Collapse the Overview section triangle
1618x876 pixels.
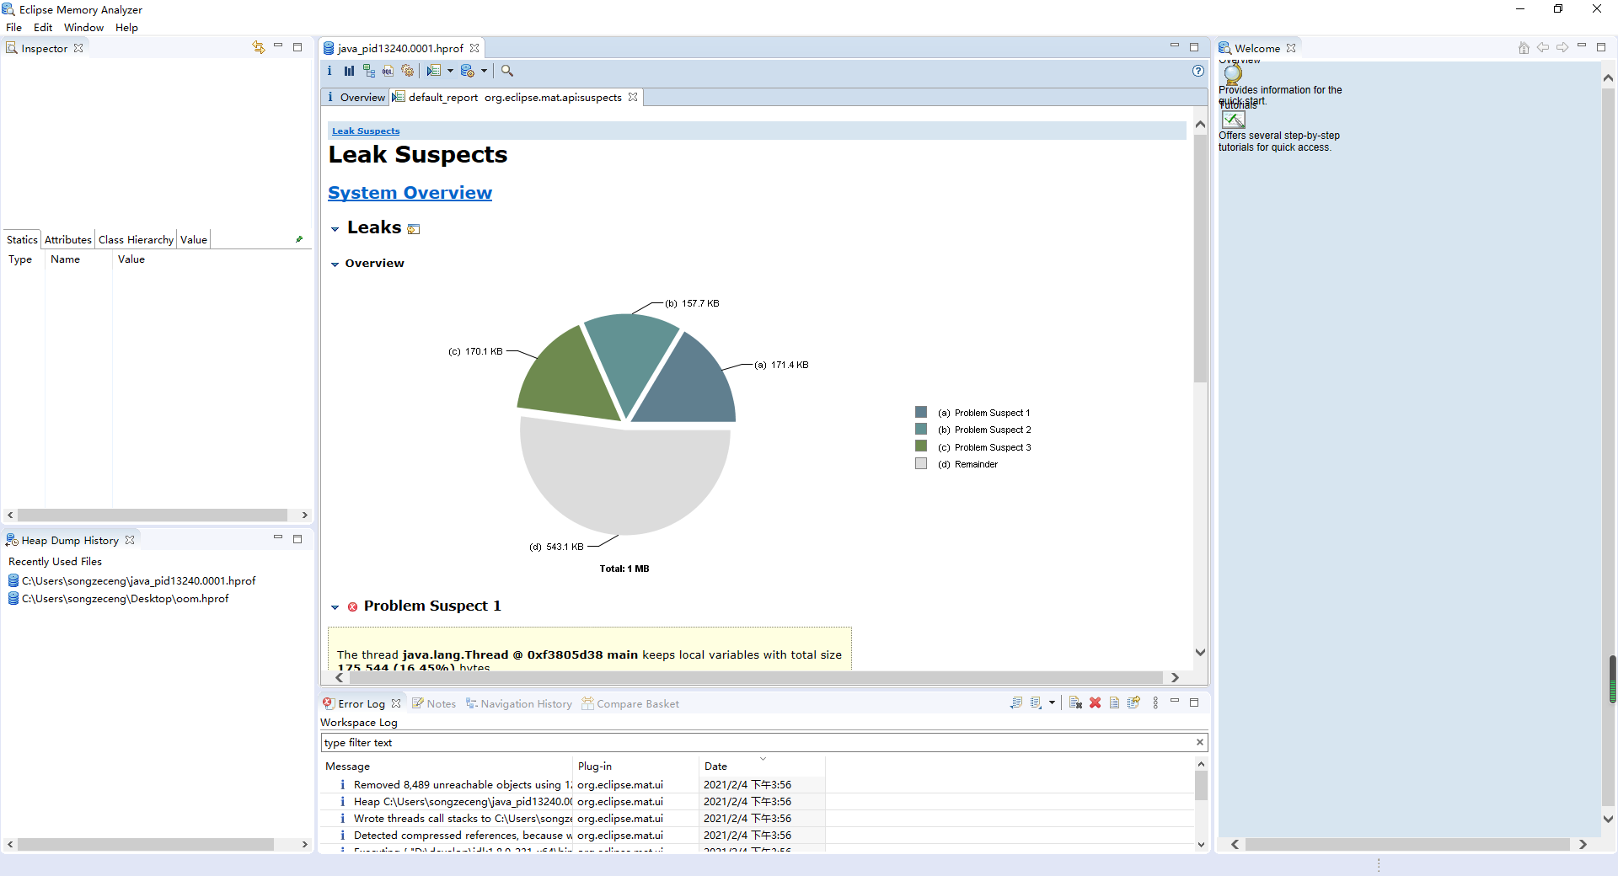pos(335,264)
